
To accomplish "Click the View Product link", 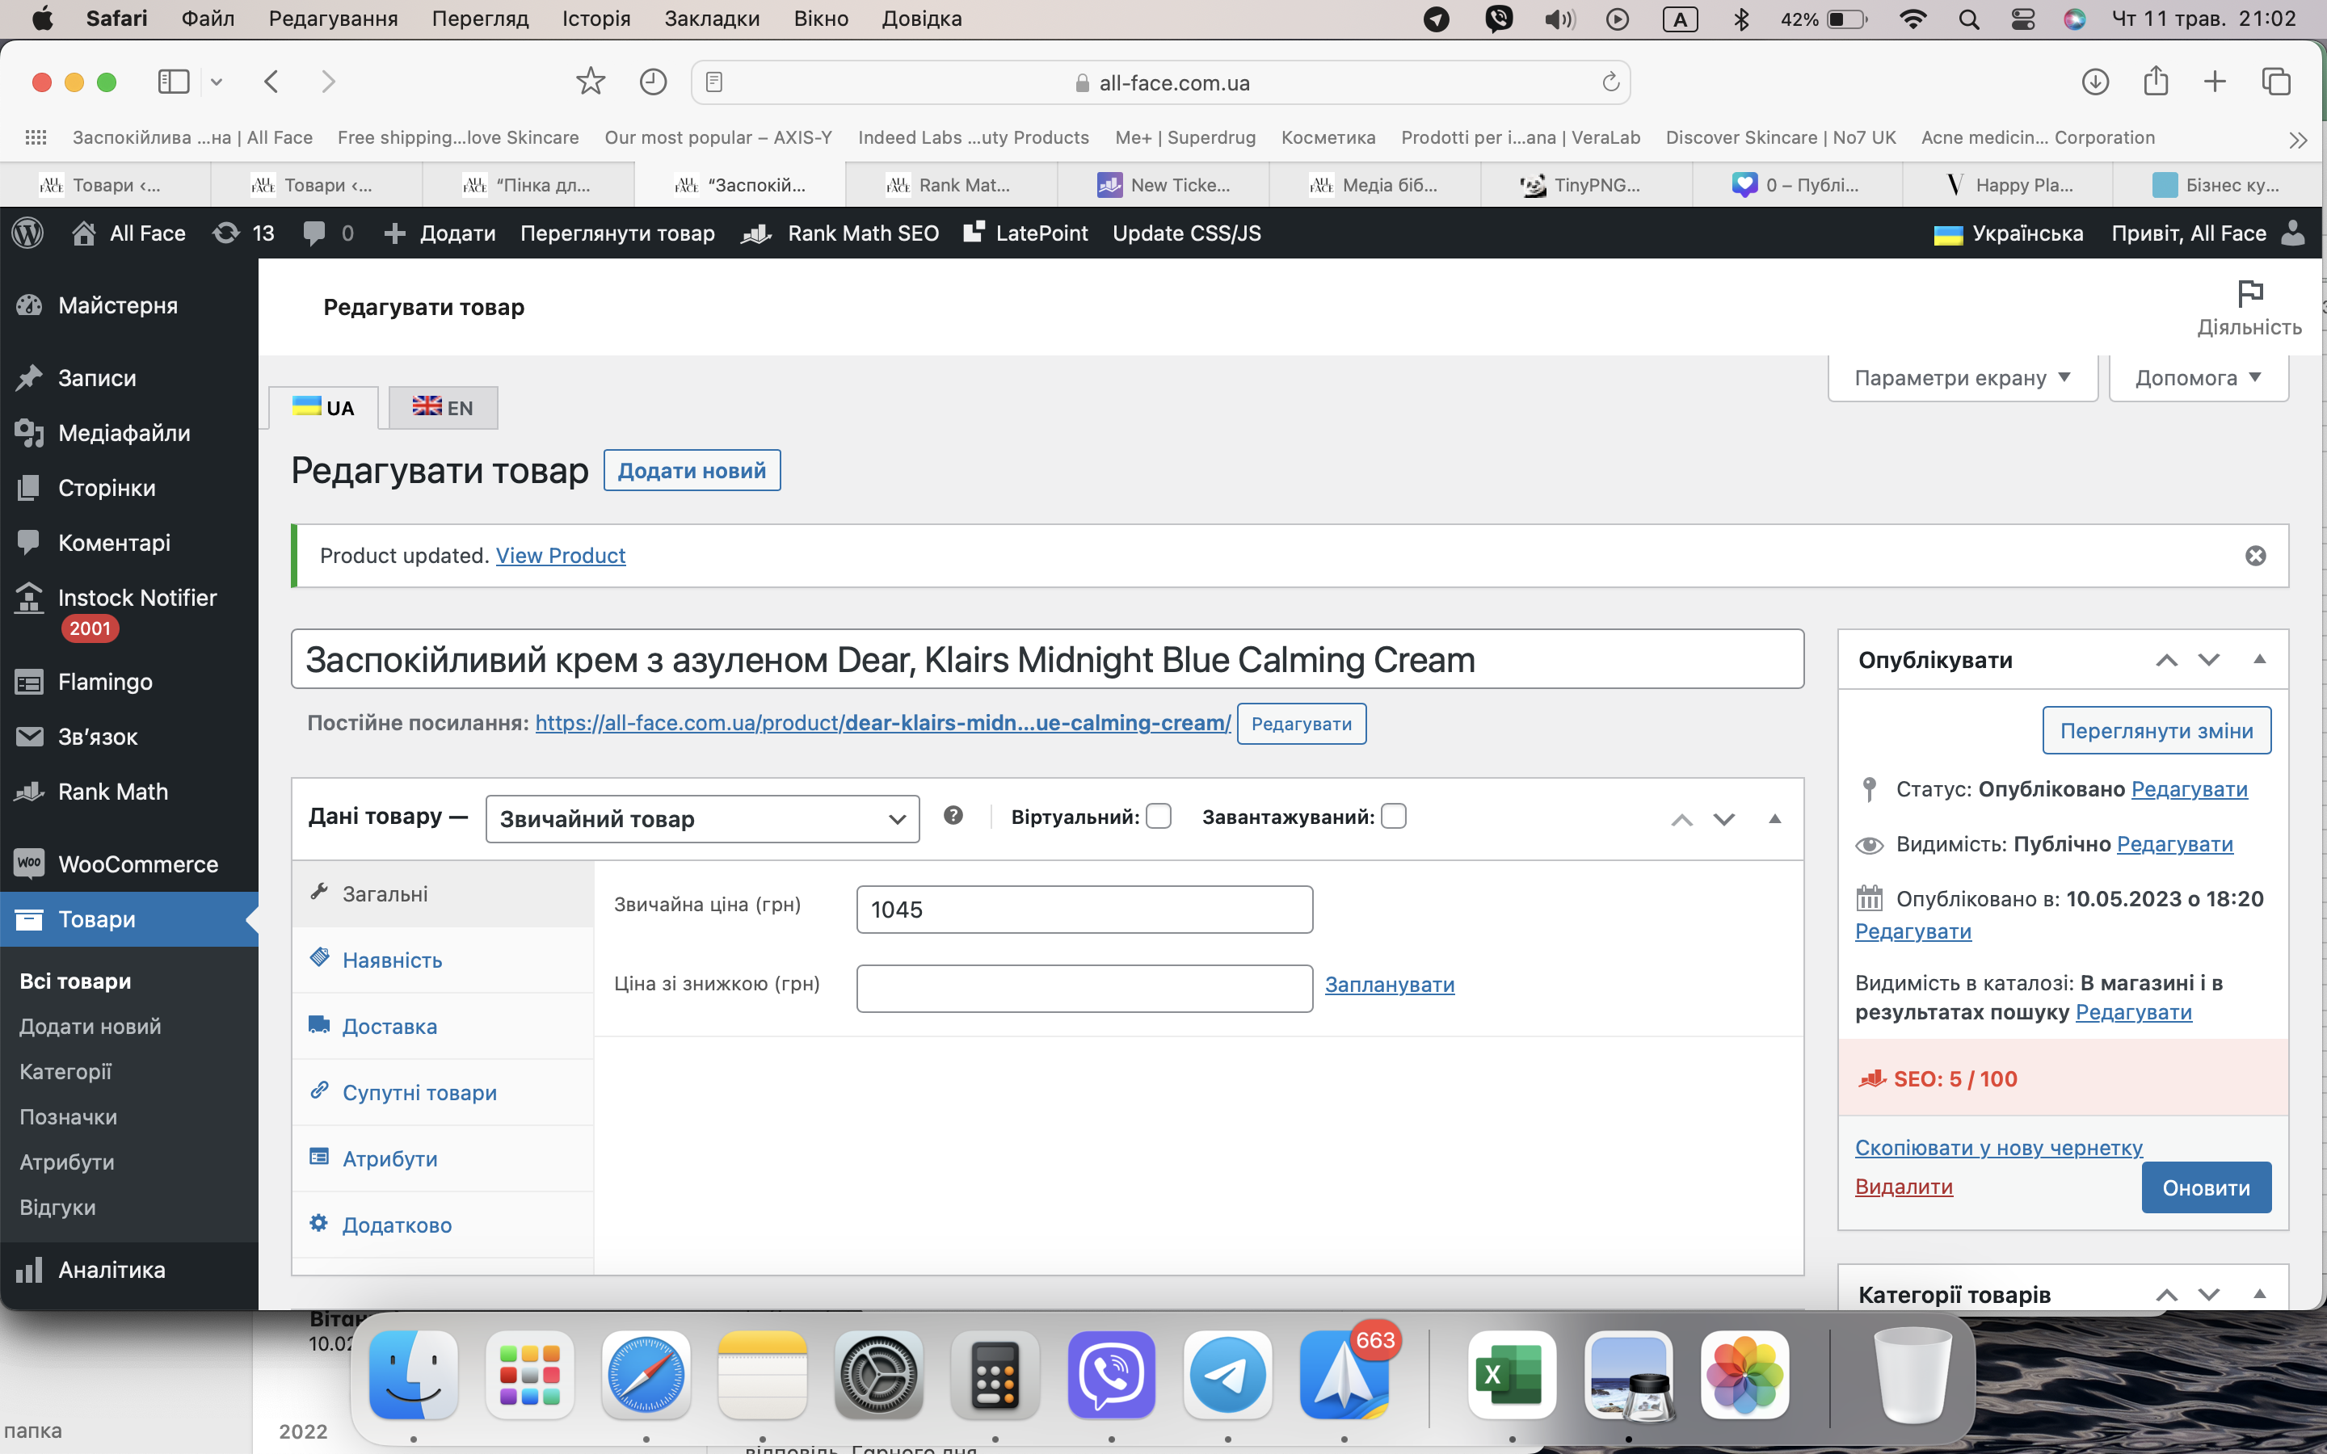I will click(560, 556).
